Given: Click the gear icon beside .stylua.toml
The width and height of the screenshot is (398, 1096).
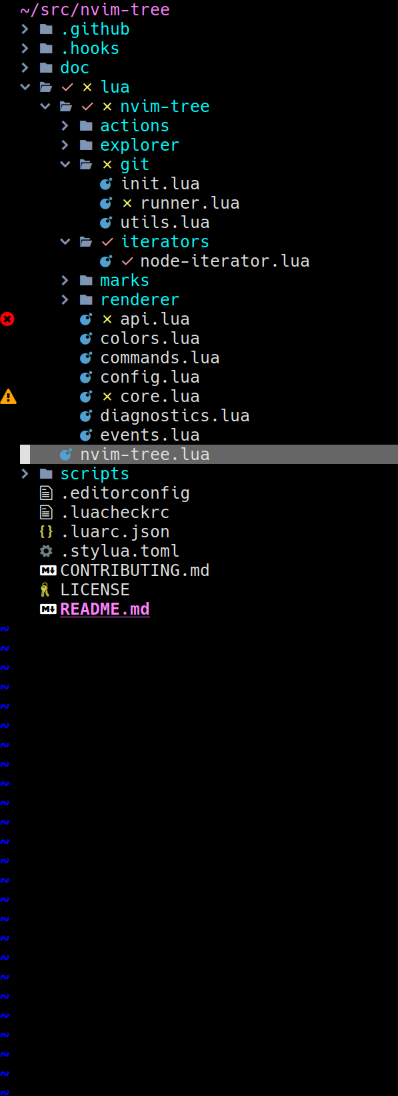Looking at the screenshot, I should pyautogui.click(x=45, y=551).
